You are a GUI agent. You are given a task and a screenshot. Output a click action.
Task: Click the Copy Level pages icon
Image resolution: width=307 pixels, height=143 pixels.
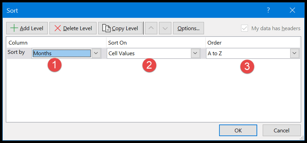click(x=107, y=28)
